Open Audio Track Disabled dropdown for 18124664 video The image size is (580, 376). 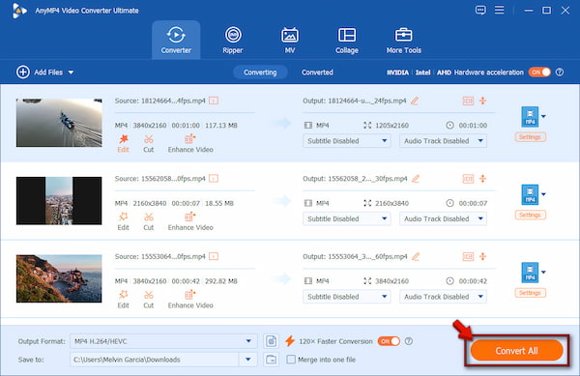[443, 141]
